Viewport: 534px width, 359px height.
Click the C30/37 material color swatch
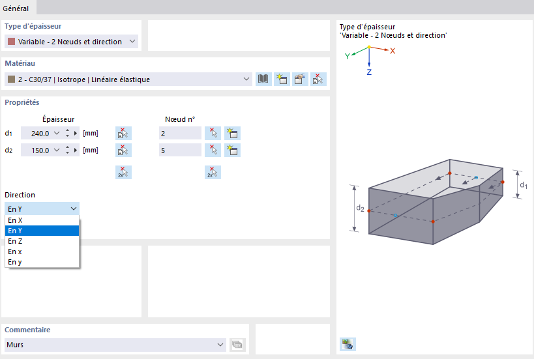11,79
